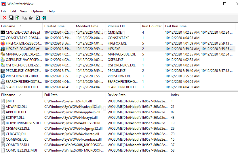Viewport: 238px width, 153px height.
Task: Click the PECMD.EXE file icon
Action: point(3,71)
